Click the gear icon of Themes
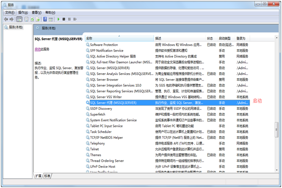Image resolution: width=282 pixels, height=188 pixels. [88, 154]
